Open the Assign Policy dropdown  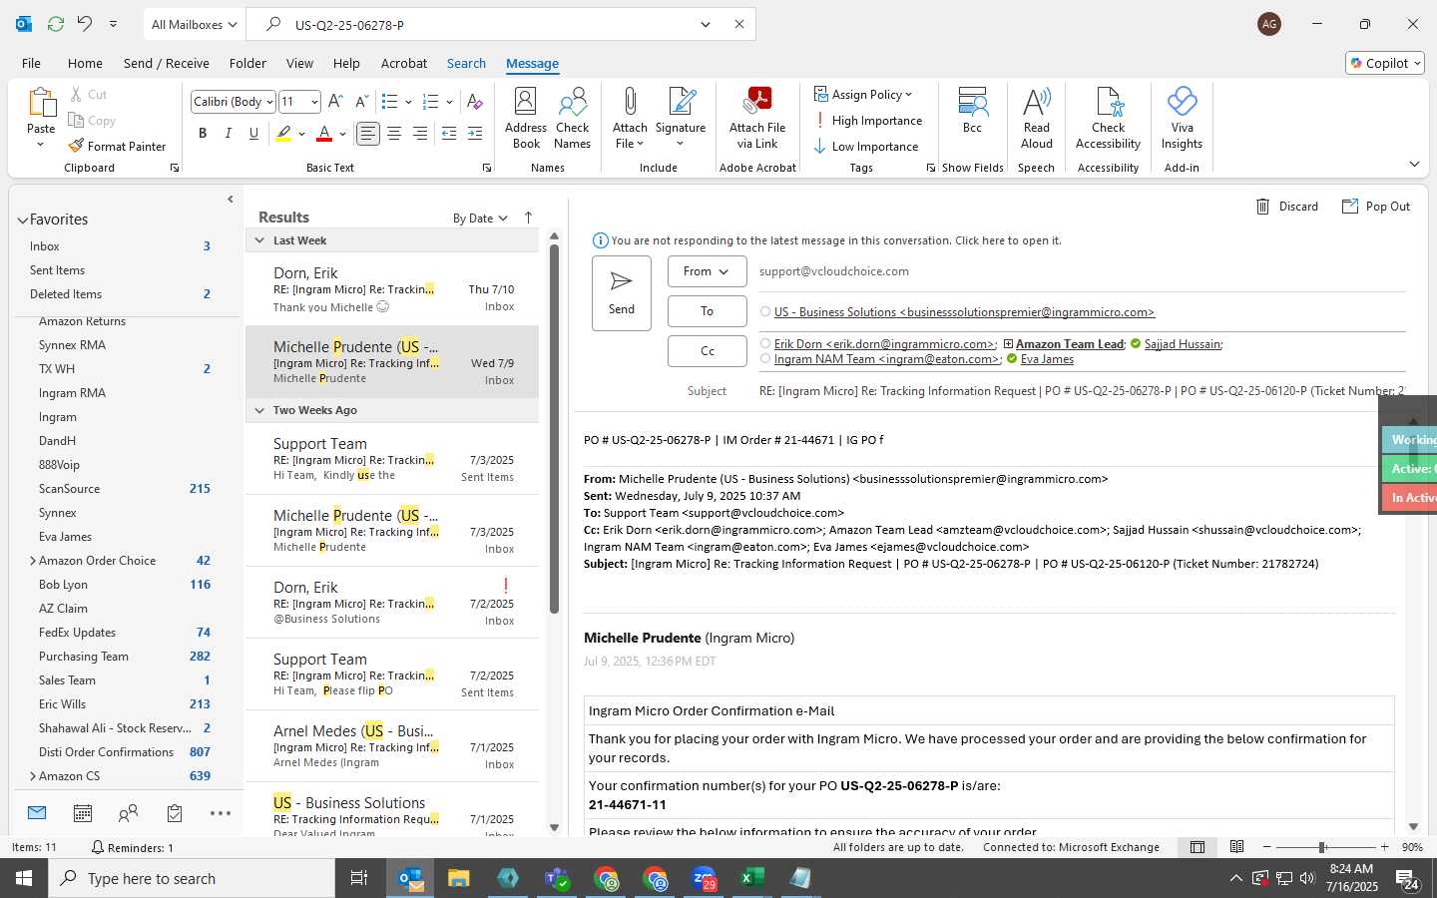click(x=863, y=94)
